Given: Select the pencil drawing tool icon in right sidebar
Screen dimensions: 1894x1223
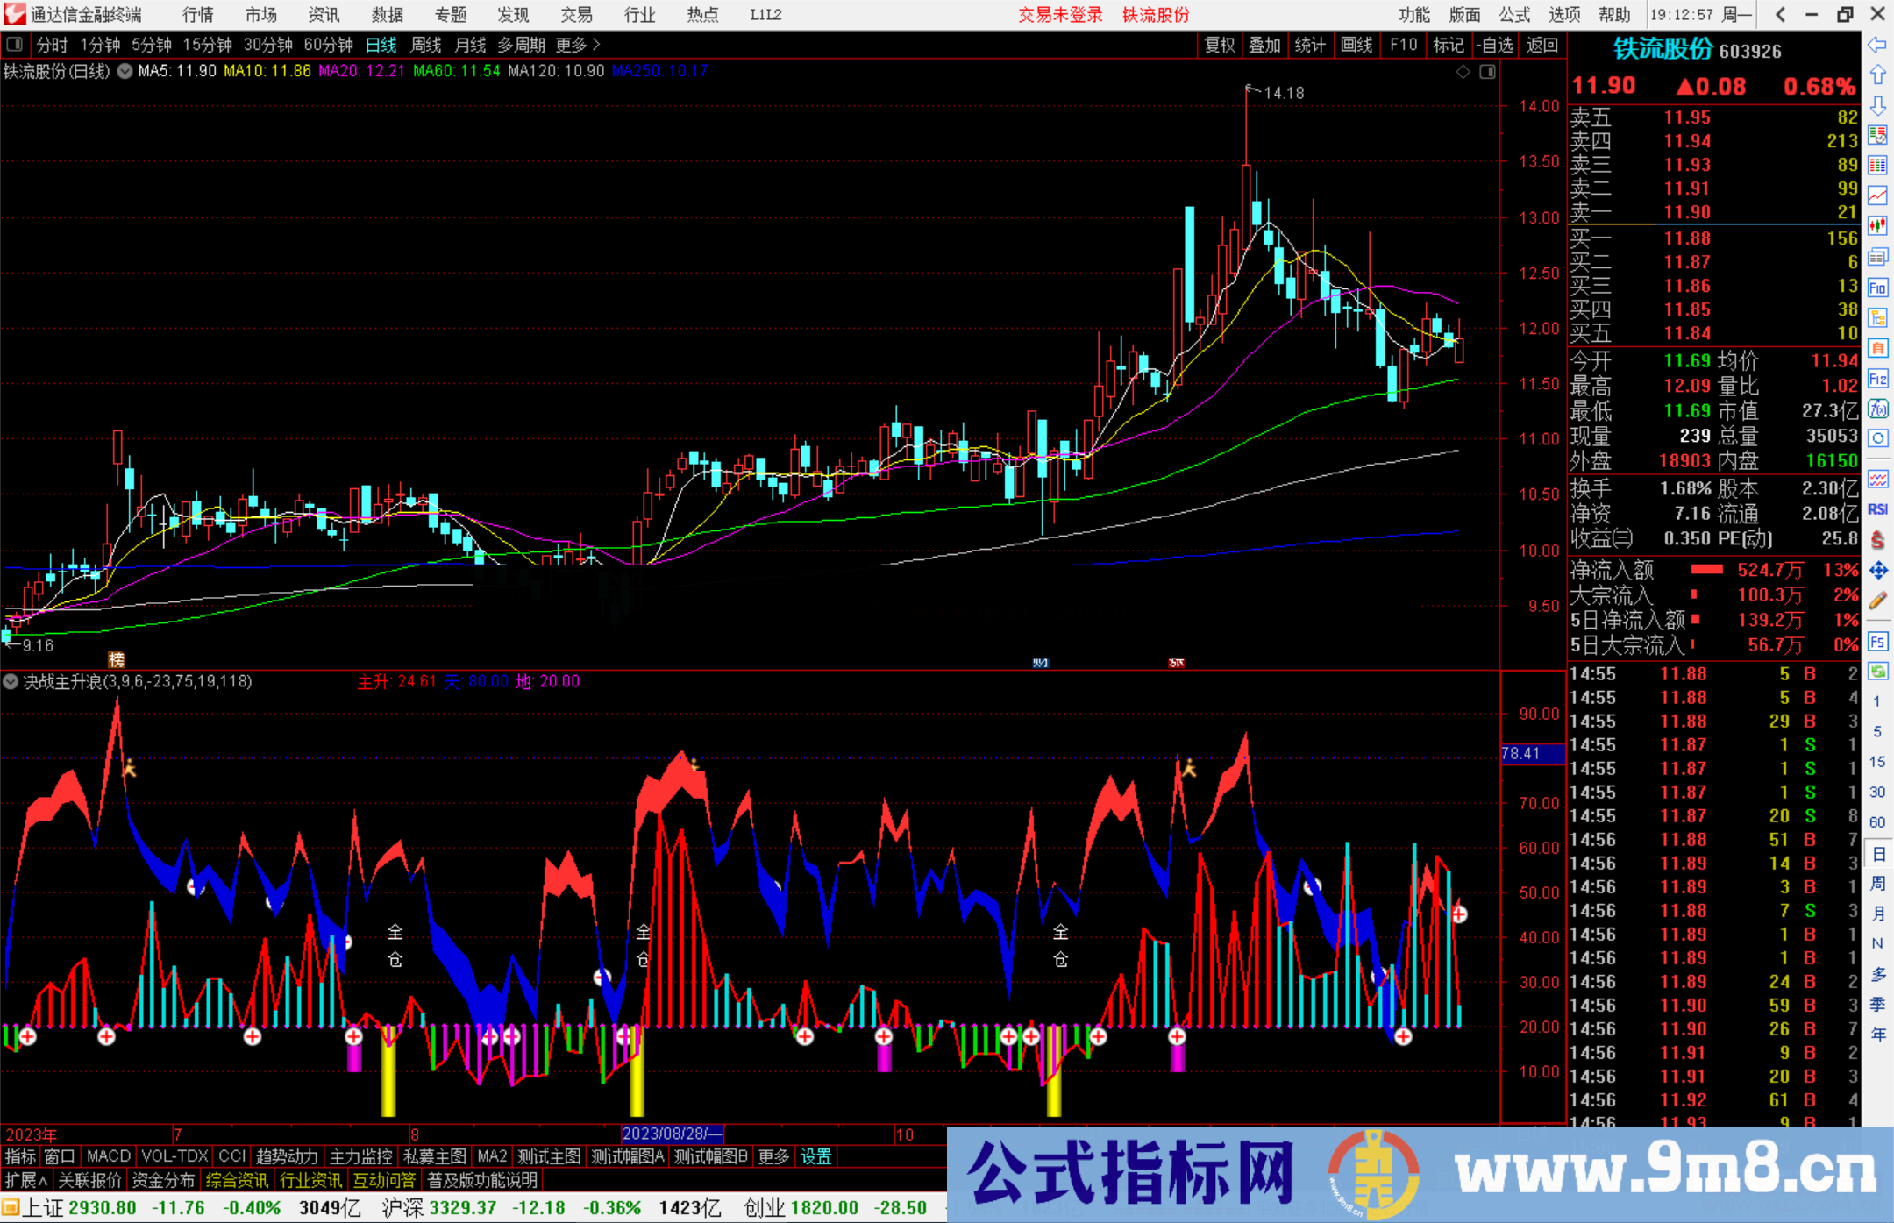Looking at the screenshot, I should [x=1878, y=599].
